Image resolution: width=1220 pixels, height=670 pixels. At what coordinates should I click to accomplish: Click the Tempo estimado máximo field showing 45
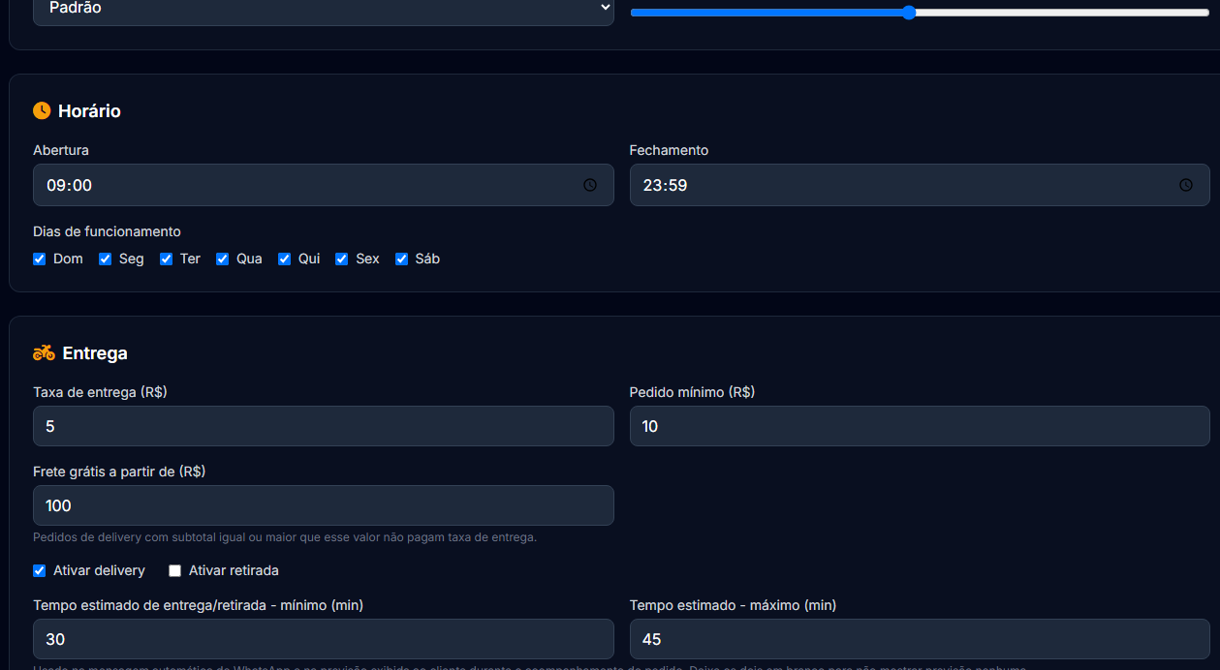[x=920, y=639]
